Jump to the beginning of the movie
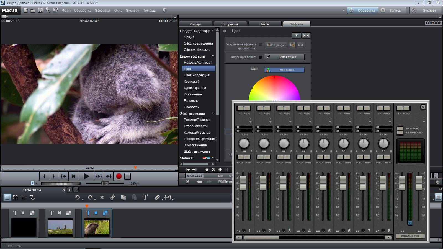The height and width of the screenshot is (249, 443). (x=73, y=176)
